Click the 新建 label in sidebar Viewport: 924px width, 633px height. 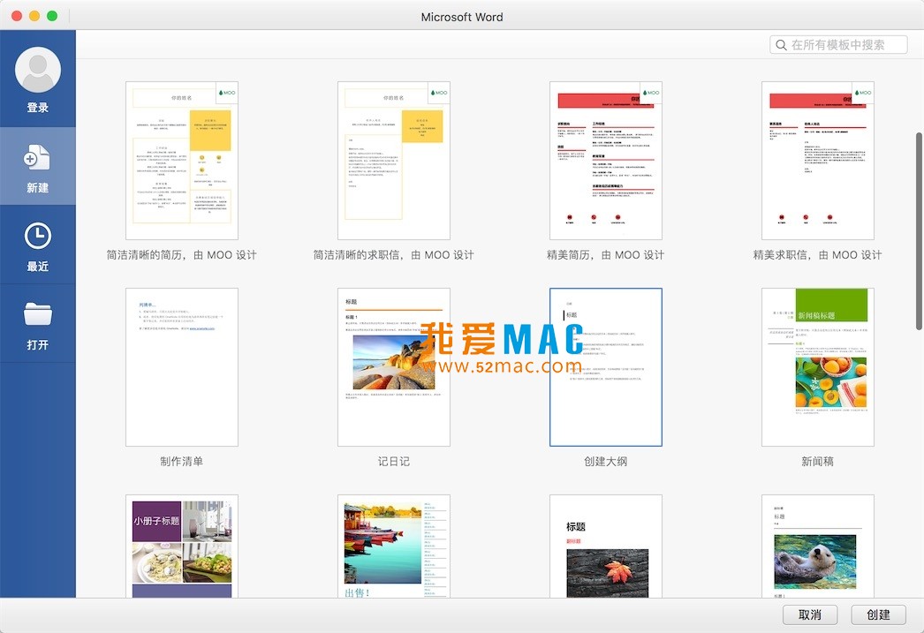[38, 188]
